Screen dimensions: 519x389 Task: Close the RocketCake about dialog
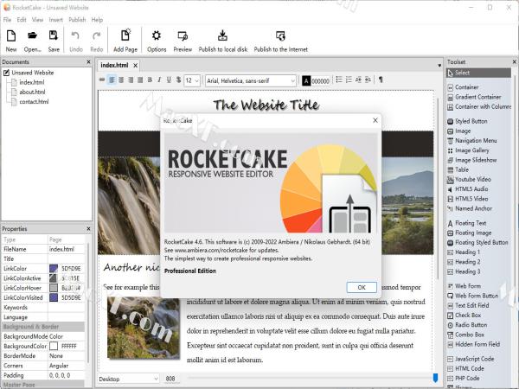tap(375, 120)
